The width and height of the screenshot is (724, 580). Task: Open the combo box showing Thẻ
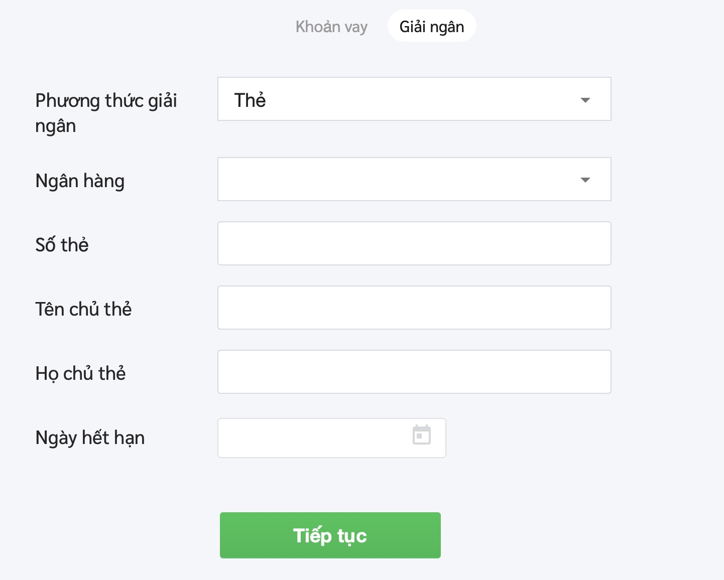tap(402, 99)
